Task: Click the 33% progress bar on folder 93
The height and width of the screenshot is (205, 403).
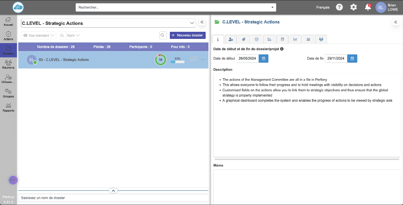Action: coord(177,62)
